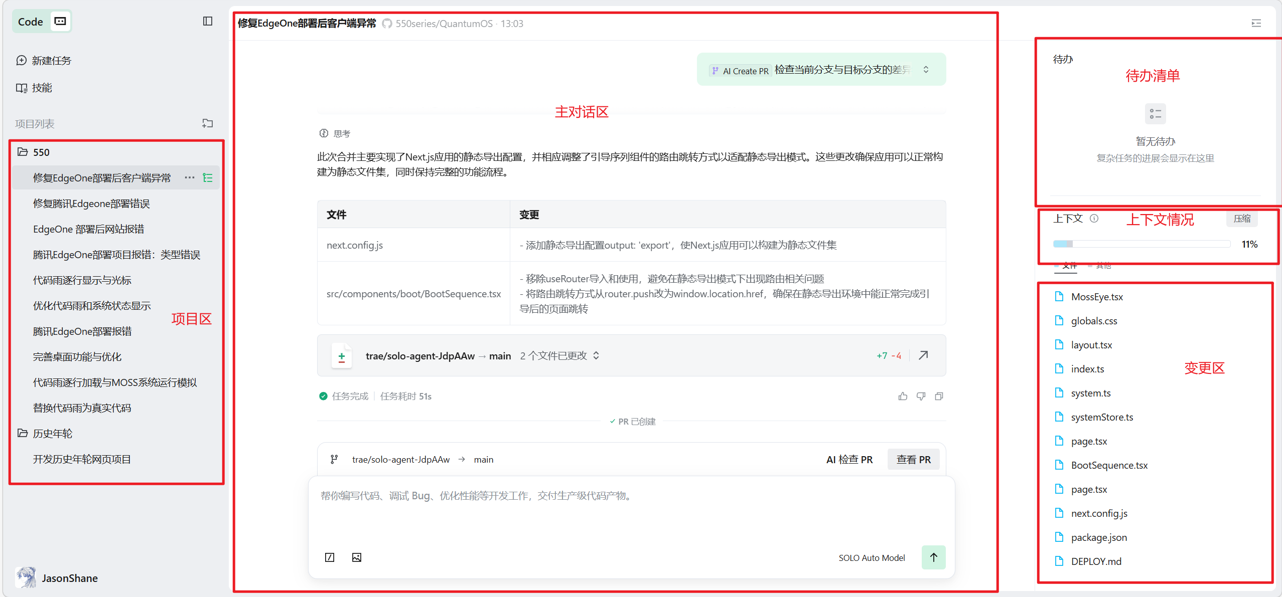1282x597 pixels.
Task: Expand the 2 files changed list
Action: pyautogui.click(x=596, y=355)
